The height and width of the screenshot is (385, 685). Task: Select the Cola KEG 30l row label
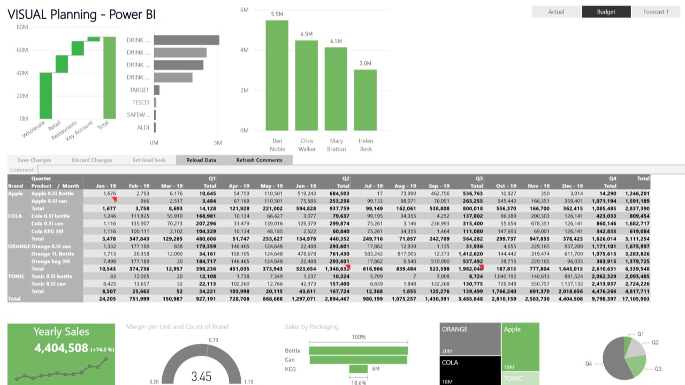tap(47, 231)
